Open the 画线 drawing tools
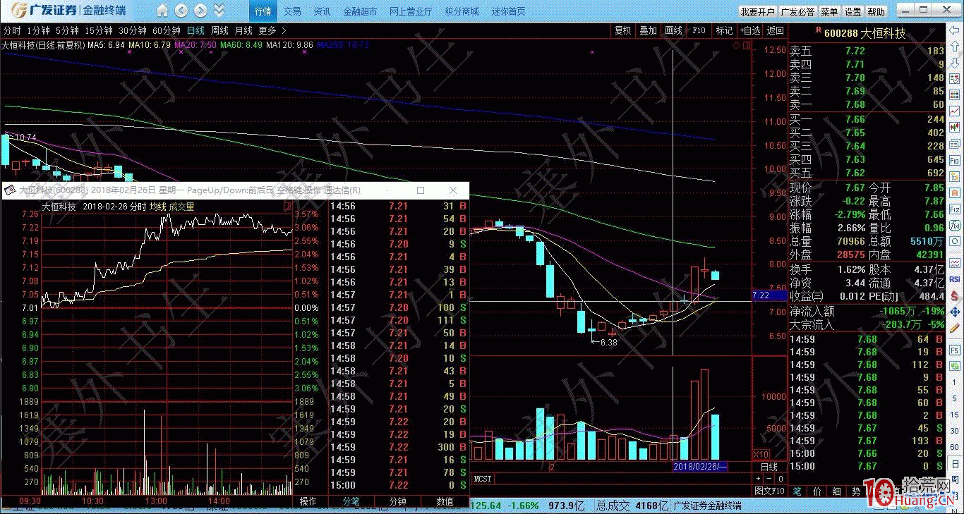Viewport: 964px width, 514px height. click(673, 31)
